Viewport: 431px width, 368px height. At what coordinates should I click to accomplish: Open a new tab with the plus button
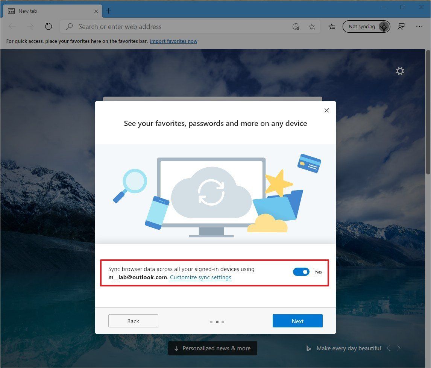(108, 11)
